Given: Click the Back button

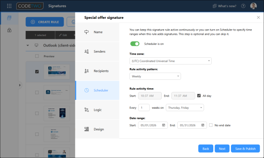Looking at the screenshot, I should (x=206, y=149).
